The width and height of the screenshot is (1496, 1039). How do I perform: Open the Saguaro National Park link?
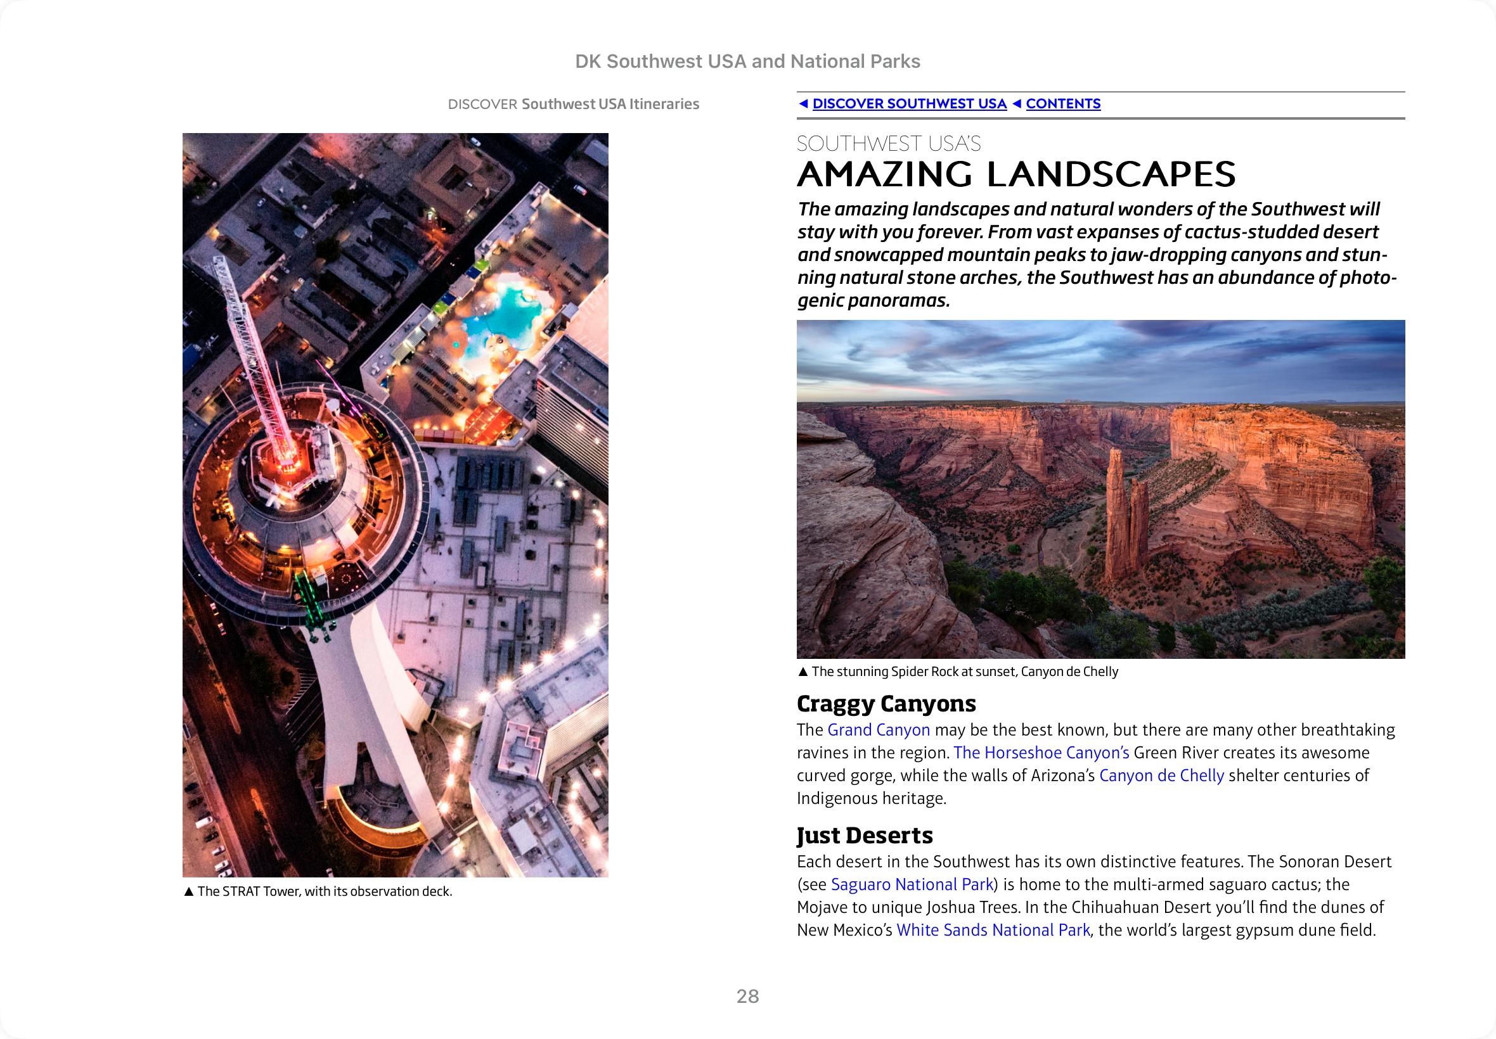coord(912,884)
